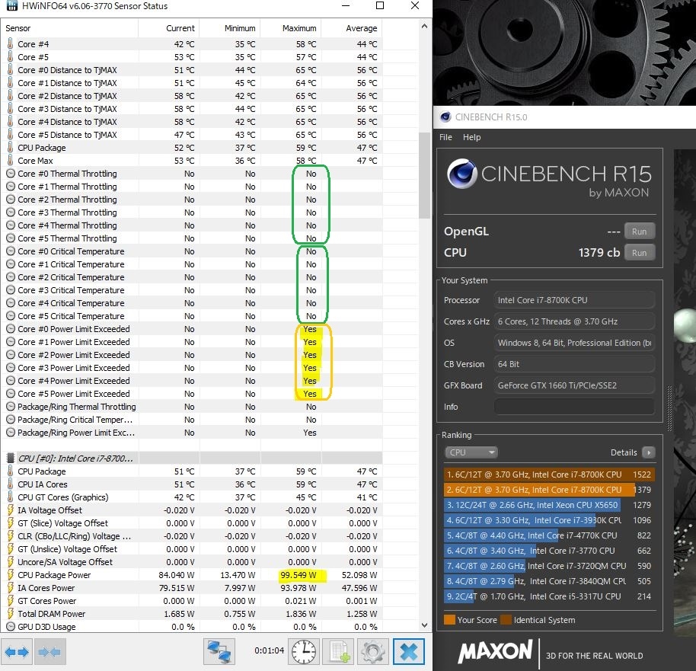Image resolution: width=696 pixels, height=671 pixels.
Task: Select the CPU IA Cores row
Action: [x=191, y=484]
